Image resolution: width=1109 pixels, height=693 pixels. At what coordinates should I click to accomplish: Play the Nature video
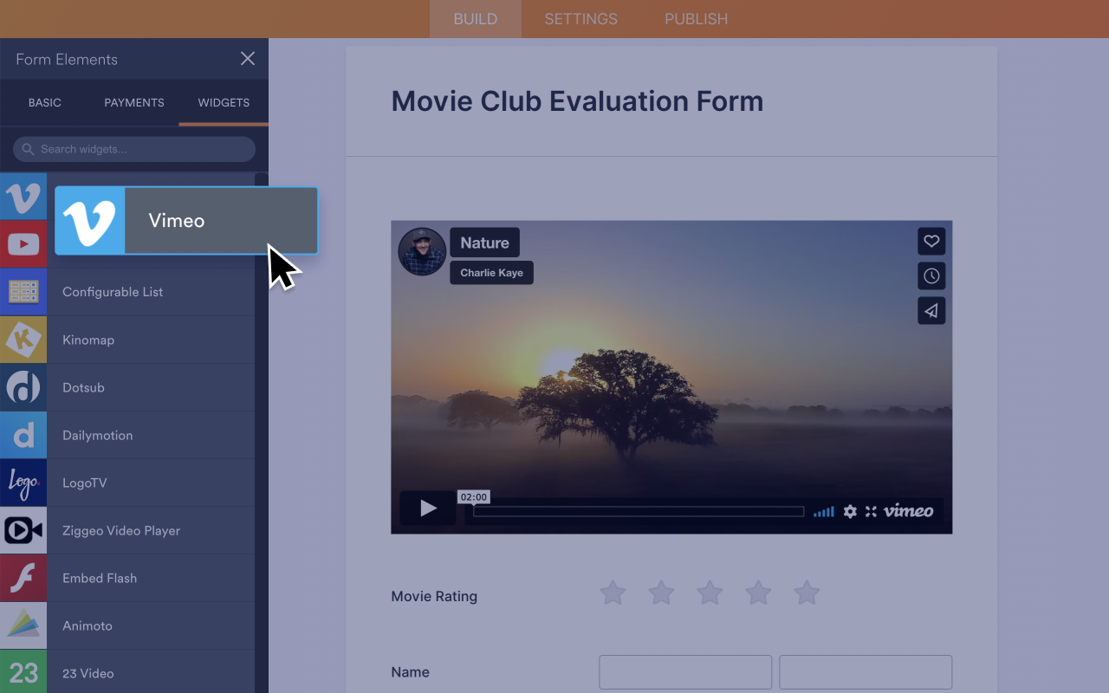click(x=427, y=508)
